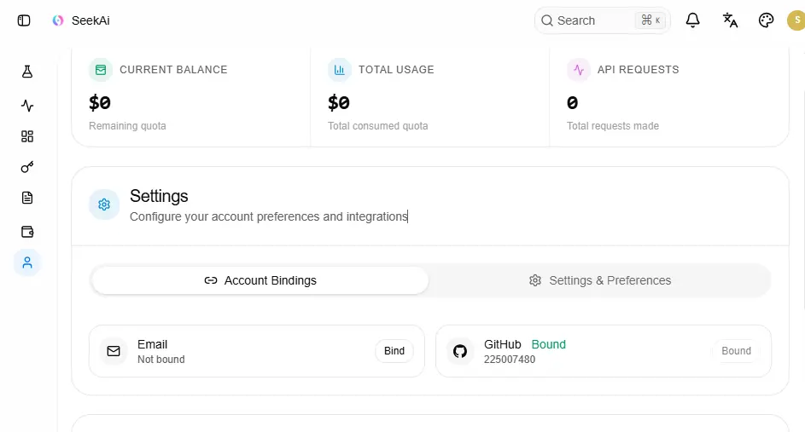
Task: Click the Settings heading text
Action: pos(159,196)
